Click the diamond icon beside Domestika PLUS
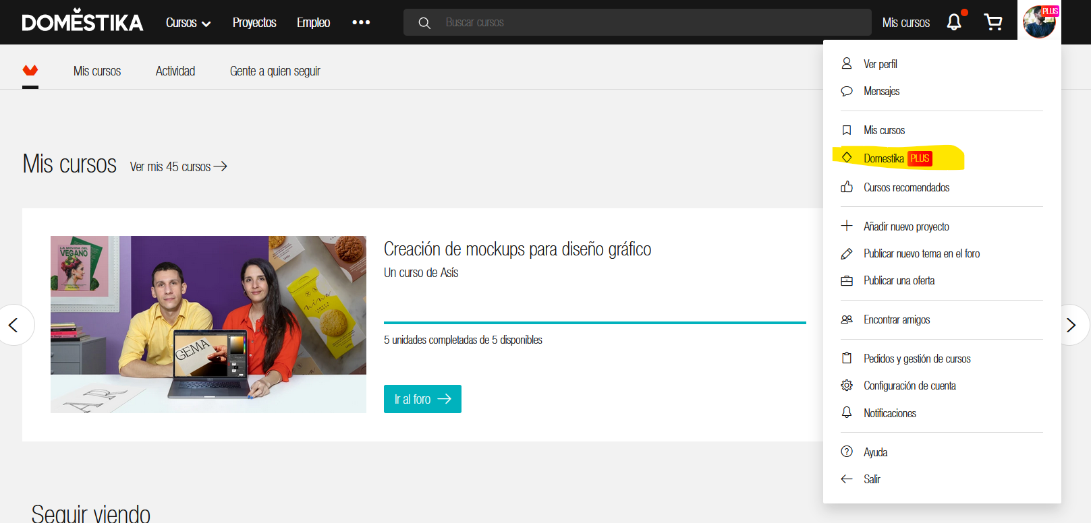The height and width of the screenshot is (523, 1091). click(847, 157)
